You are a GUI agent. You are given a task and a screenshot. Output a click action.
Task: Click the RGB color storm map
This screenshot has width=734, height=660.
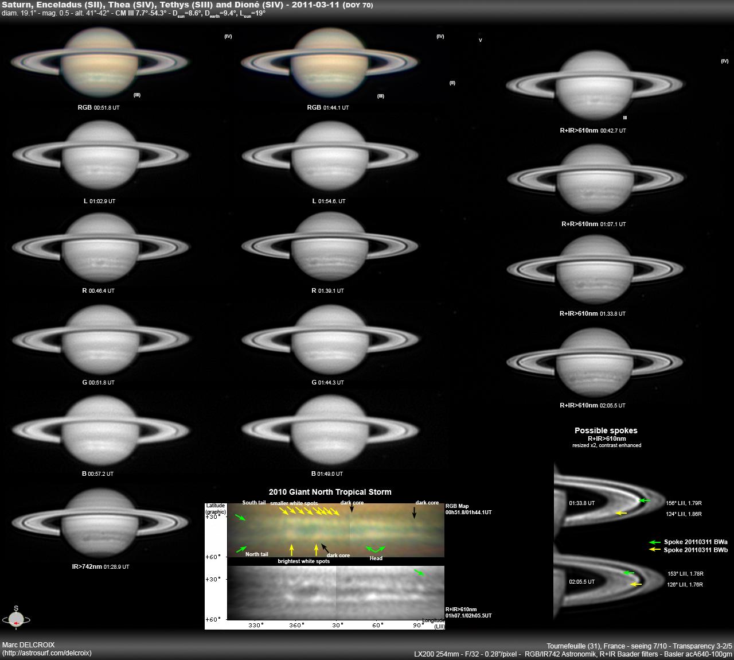click(336, 531)
